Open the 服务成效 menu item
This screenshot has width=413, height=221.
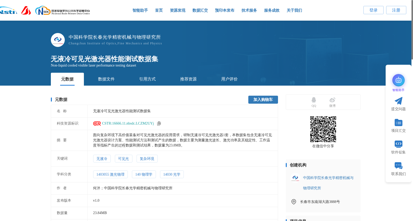click(x=272, y=10)
